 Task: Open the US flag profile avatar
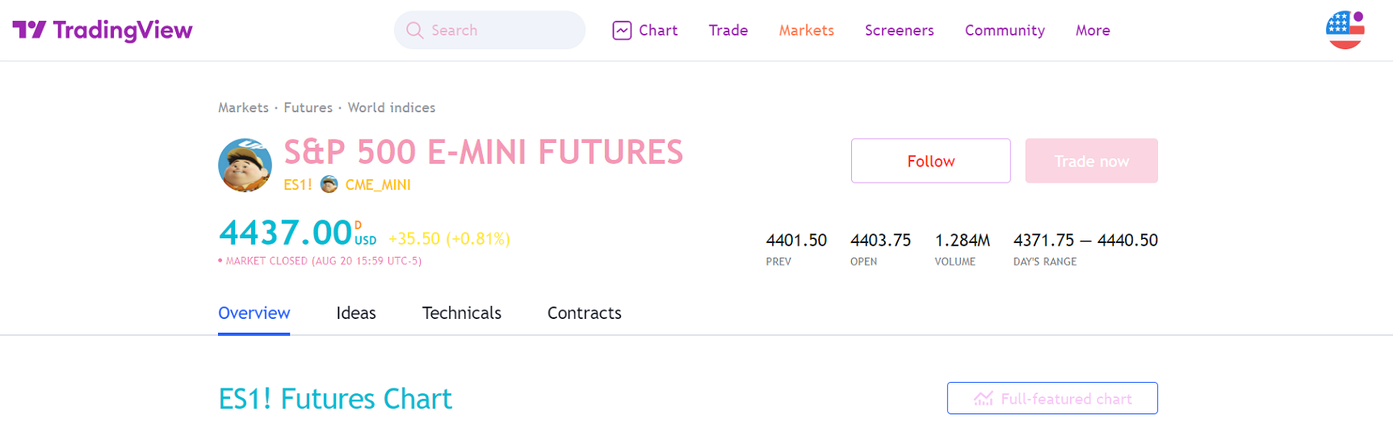pyautogui.click(x=1345, y=30)
